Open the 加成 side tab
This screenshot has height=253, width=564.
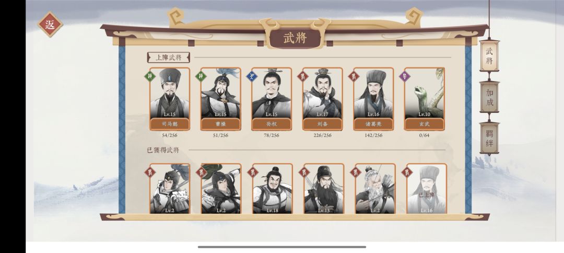[489, 97]
